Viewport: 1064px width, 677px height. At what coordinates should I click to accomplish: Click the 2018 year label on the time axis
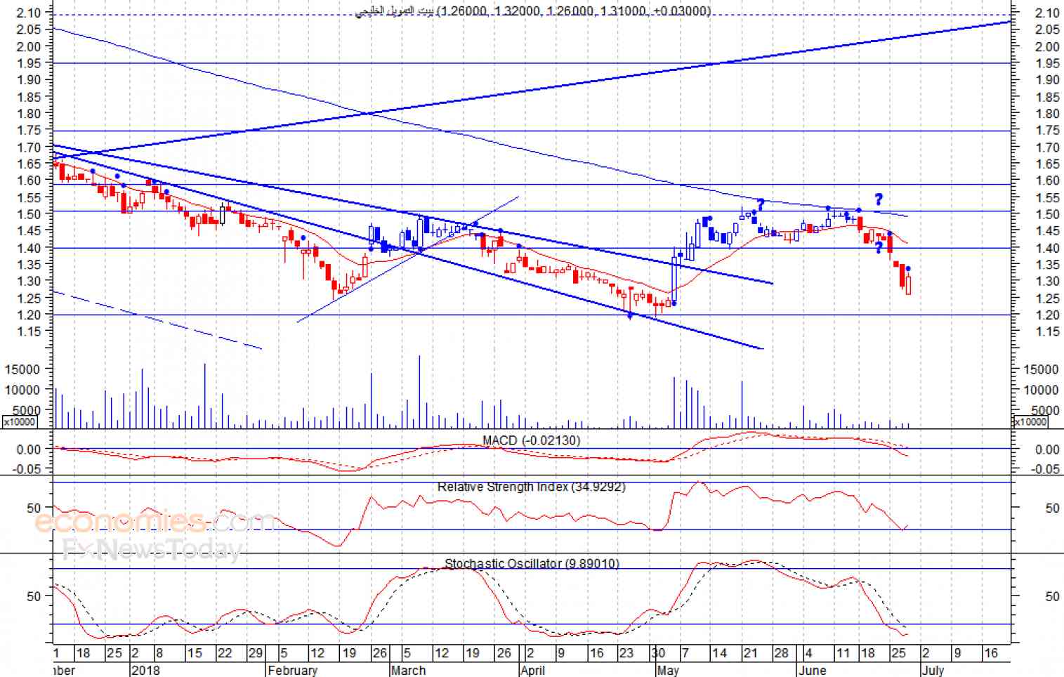[x=146, y=670]
